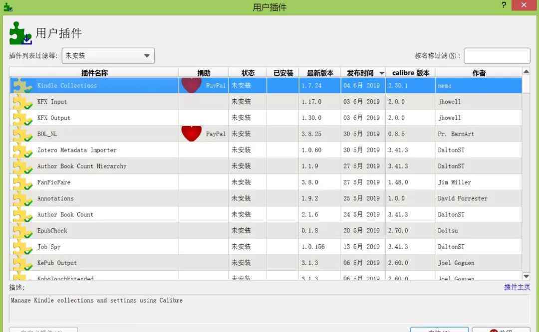Select the KFX Output plugin name
The height and width of the screenshot is (332, 539).
53,118
